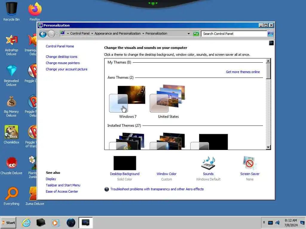This screenshot has height=229, width=306.
Task: Select the second installed theme thumbnail
Action: pos(167,141)
